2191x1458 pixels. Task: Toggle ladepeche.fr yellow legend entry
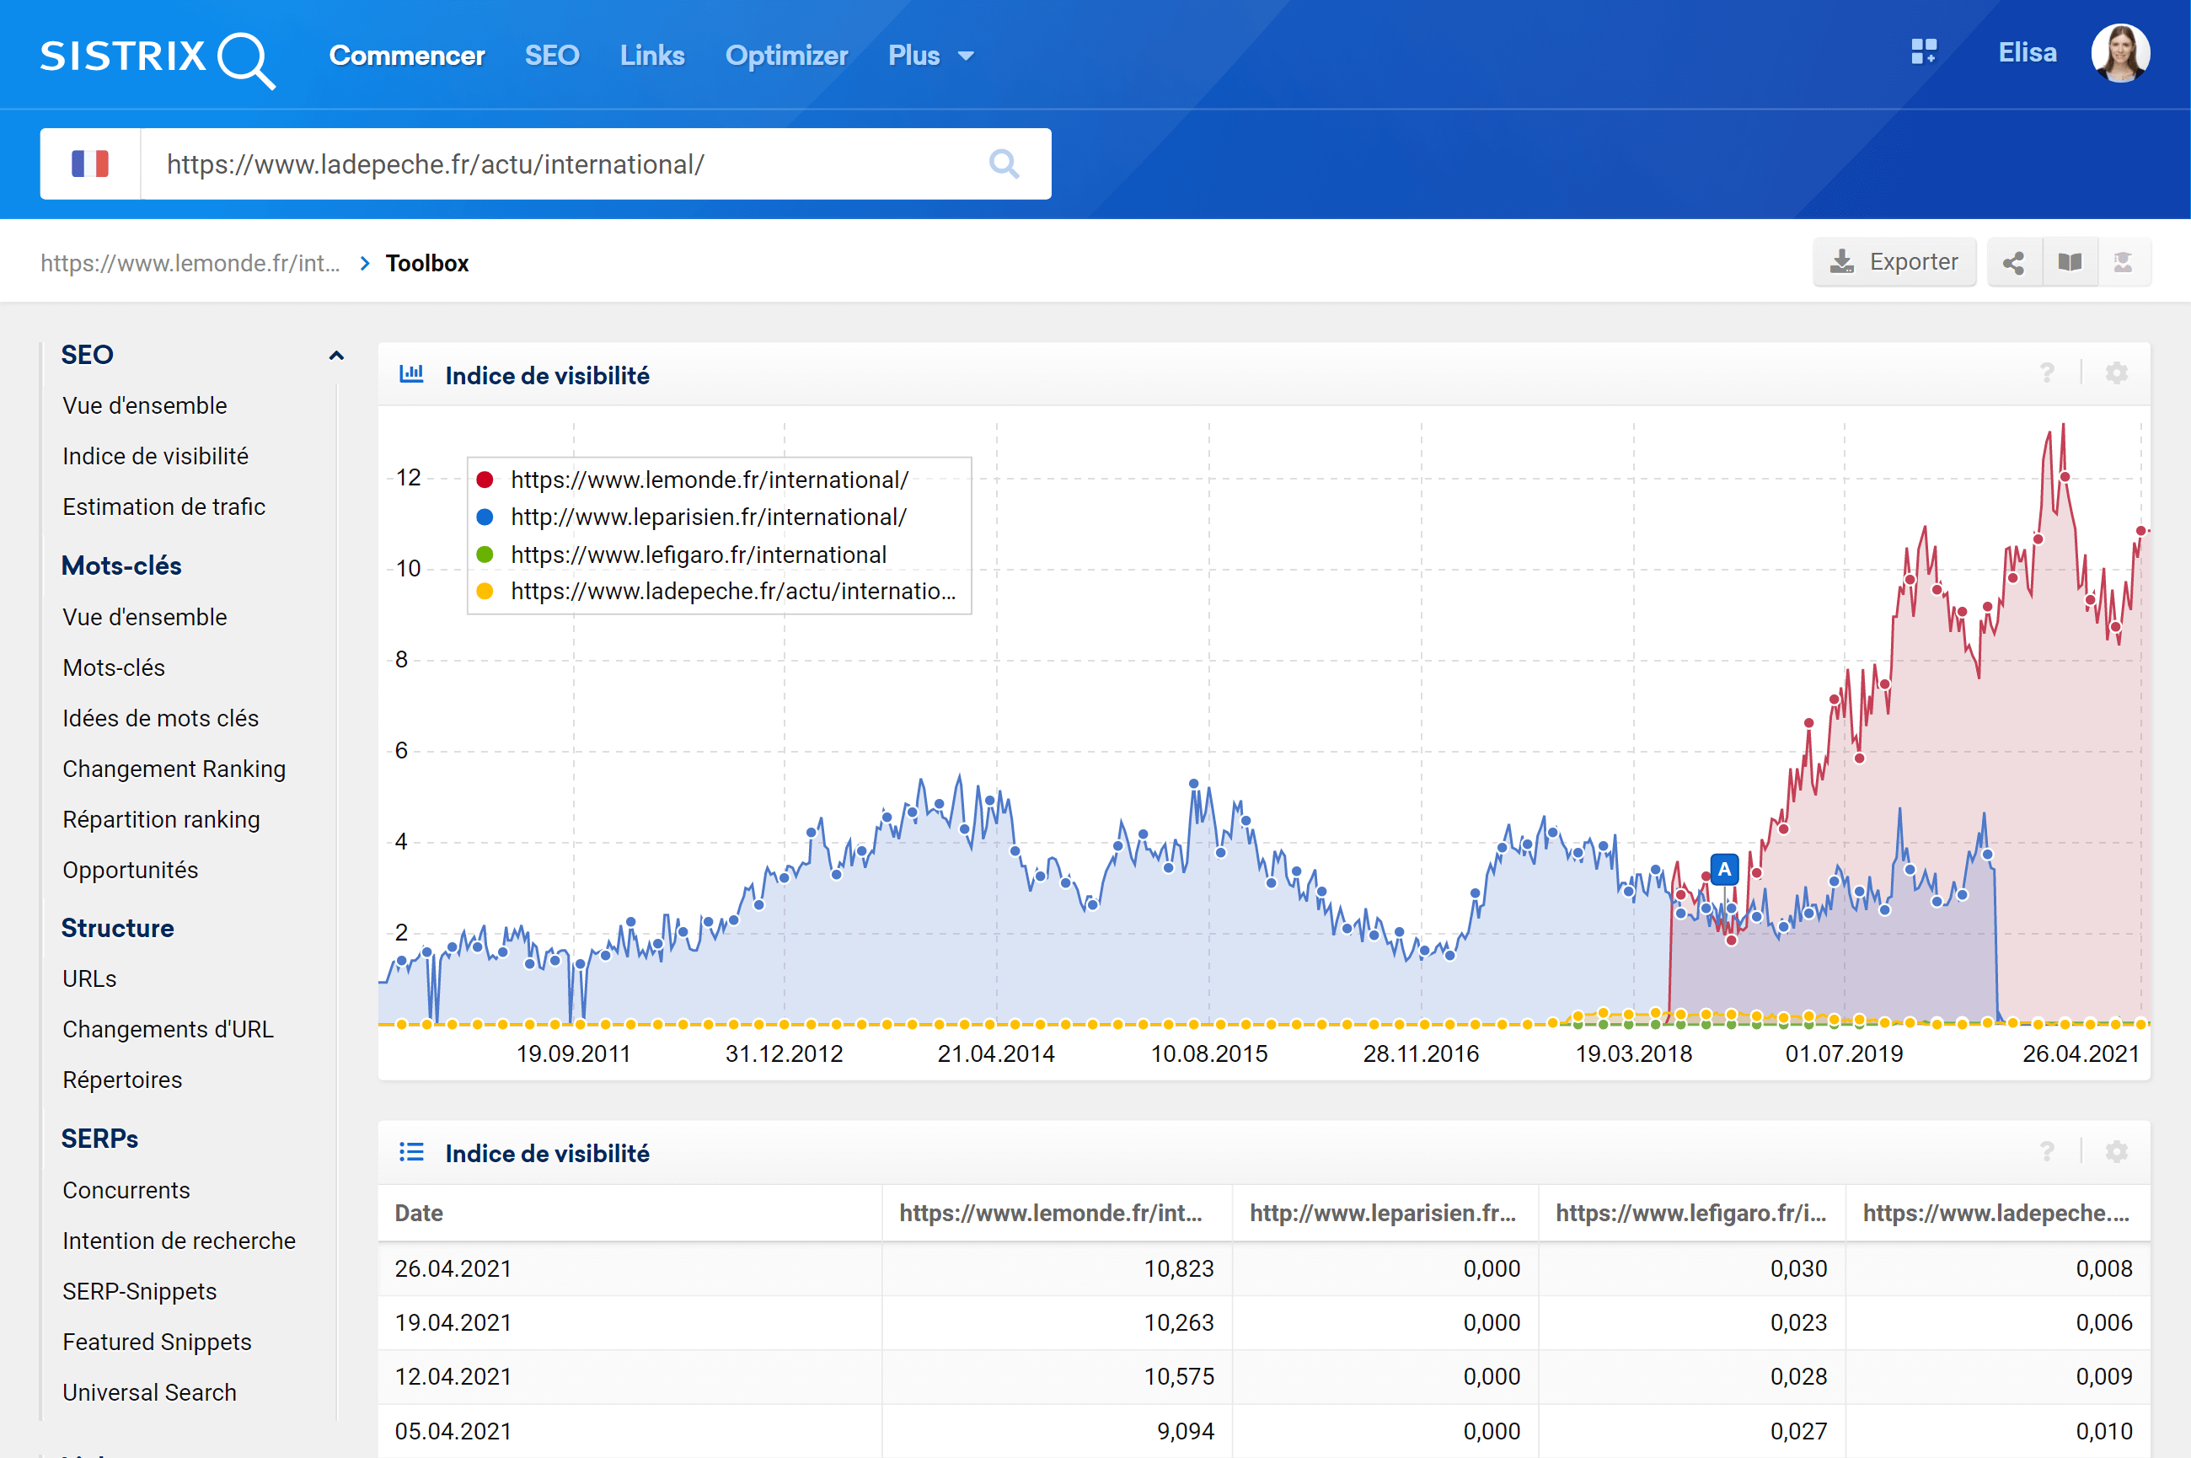(715, 592)
